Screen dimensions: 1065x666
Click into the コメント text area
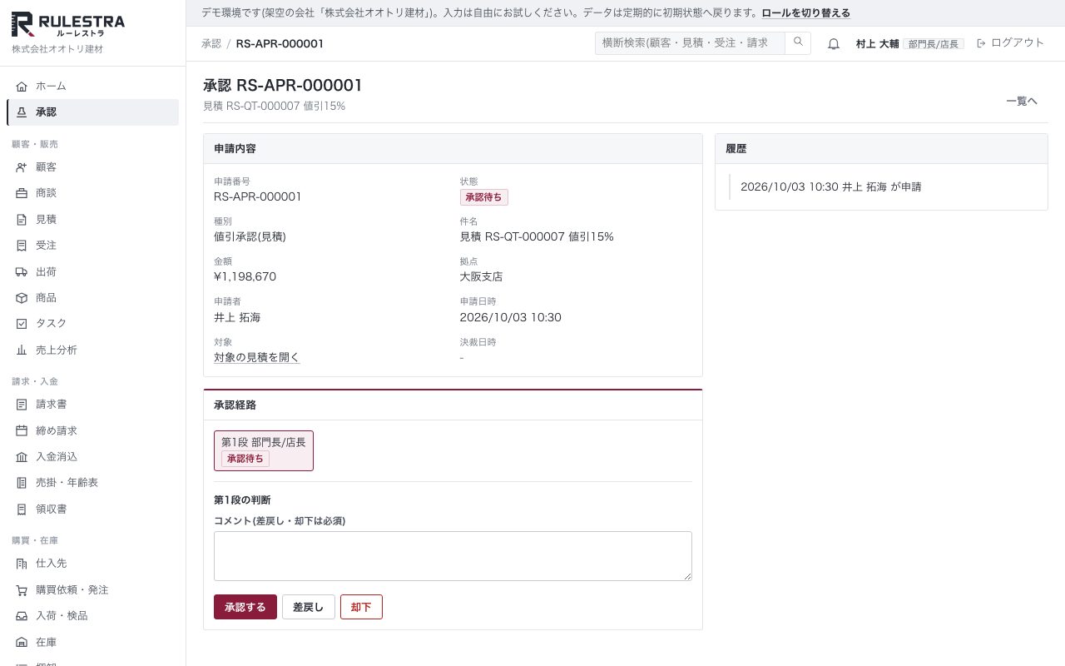453,556
